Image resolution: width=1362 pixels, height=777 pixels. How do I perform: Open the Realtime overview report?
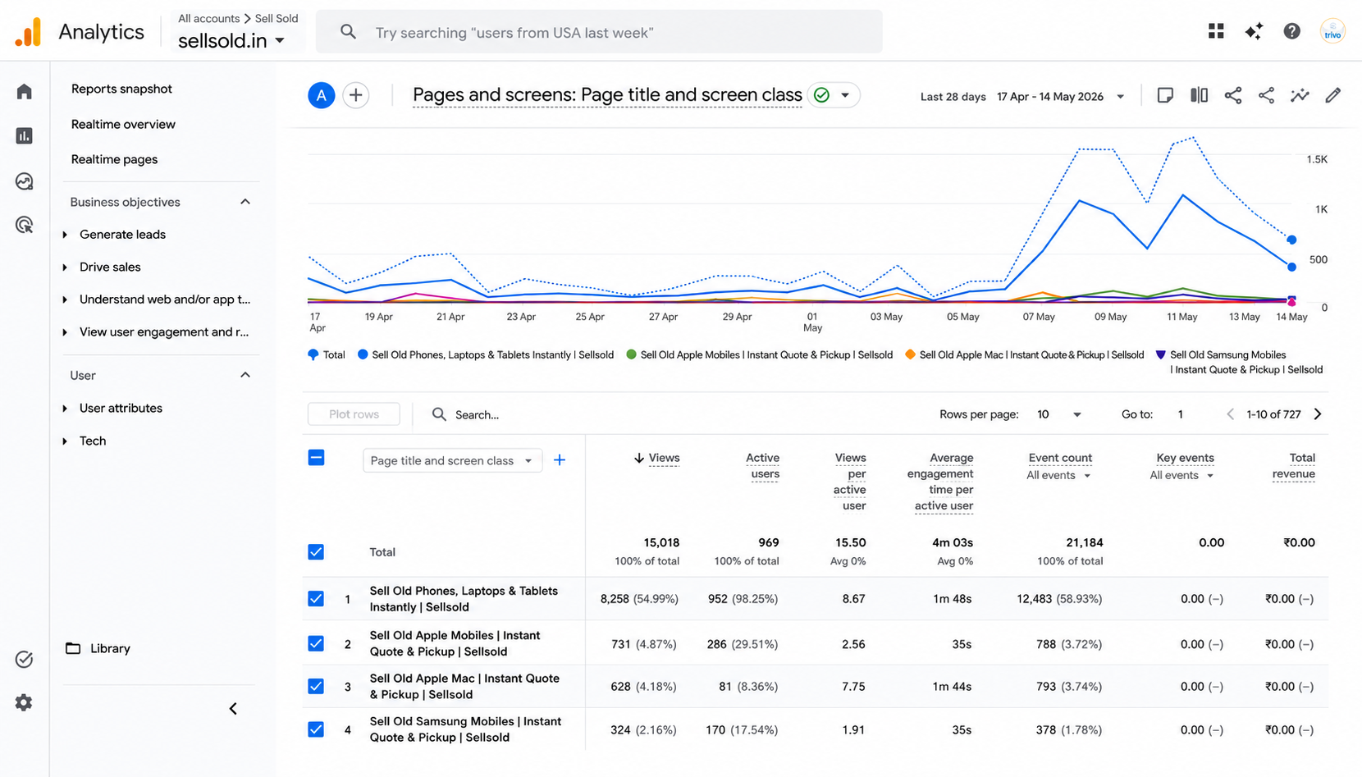[123, 124]
